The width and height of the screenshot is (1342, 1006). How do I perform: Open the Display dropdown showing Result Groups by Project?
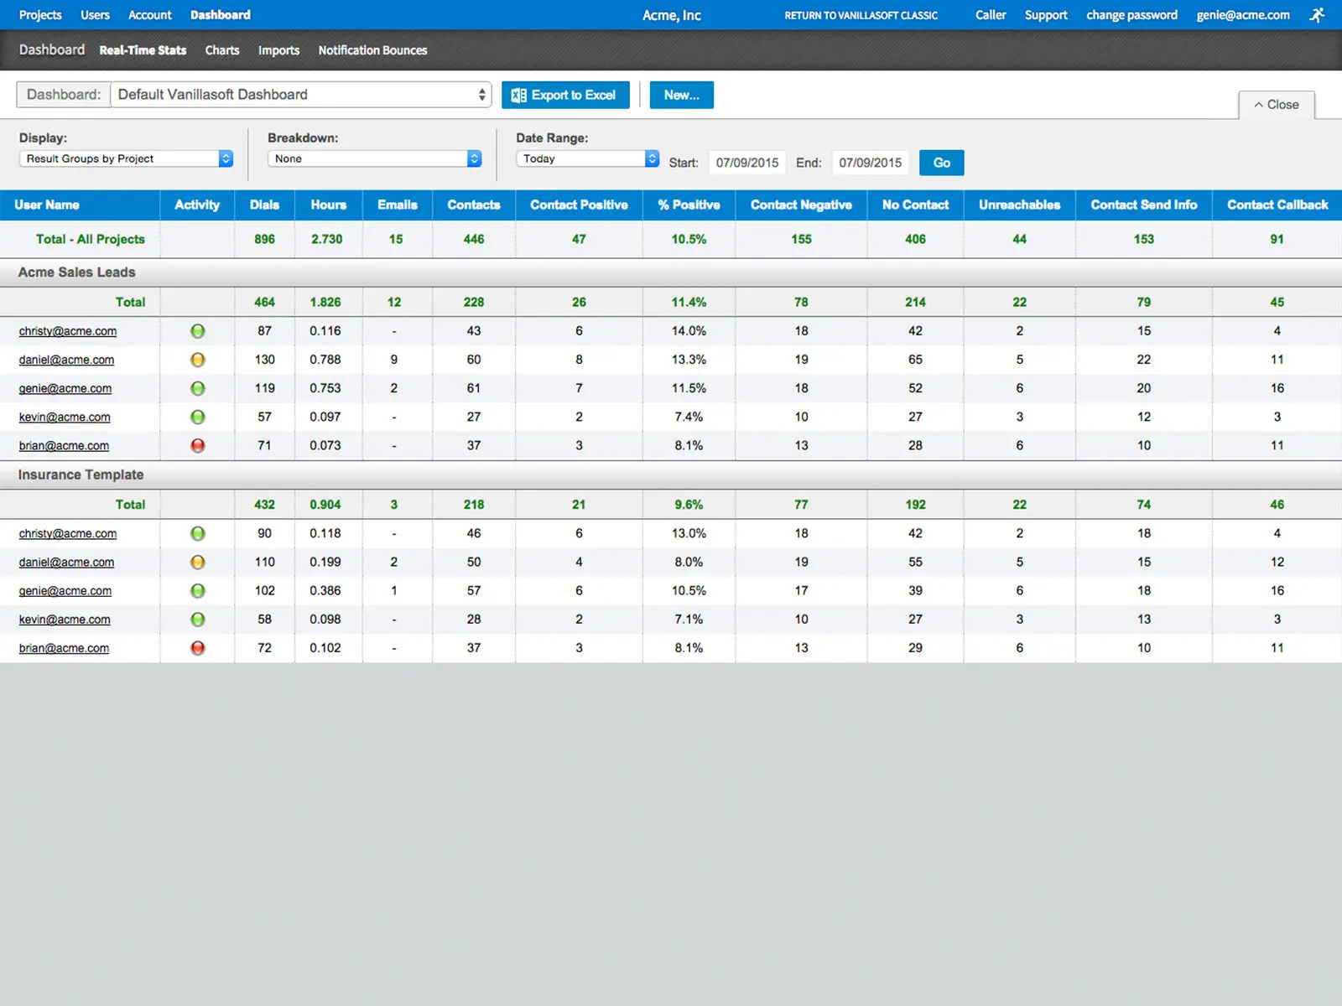[126, 158]
